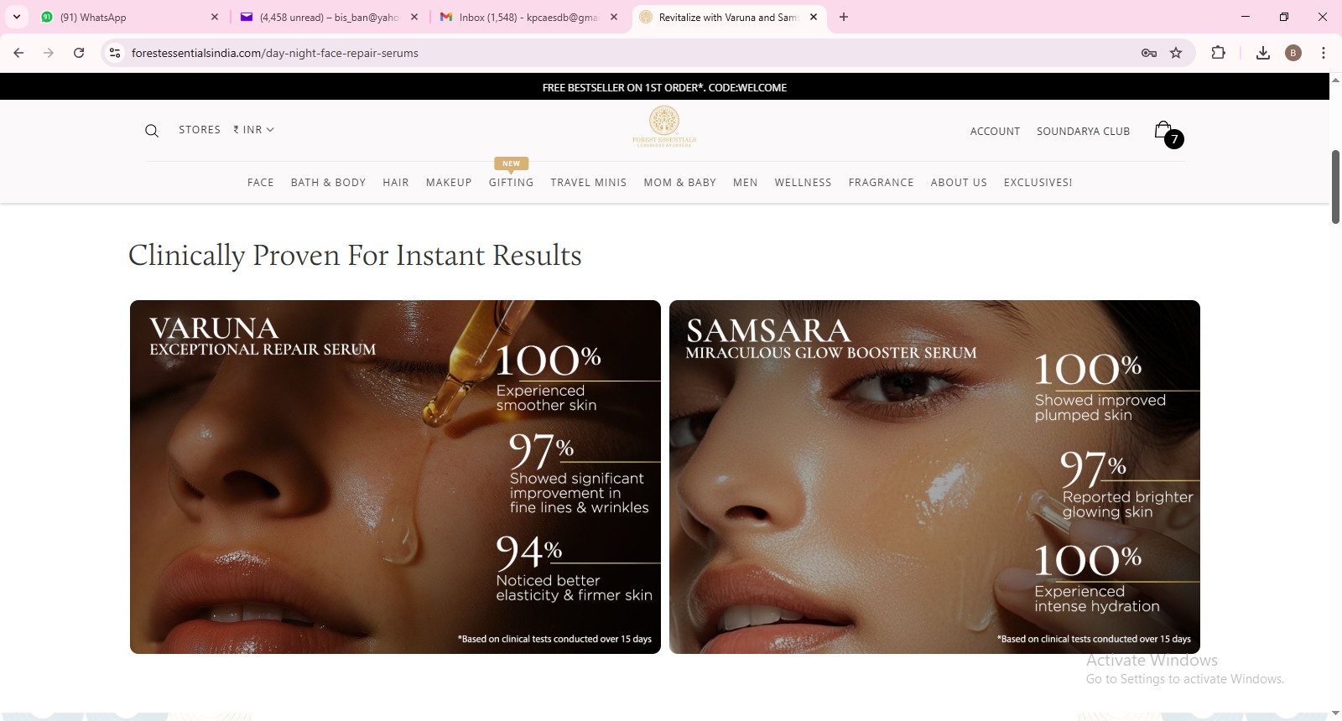1342x721 pixels.
Task: Open the GIFTING menu item
Action: click(511, 183)
